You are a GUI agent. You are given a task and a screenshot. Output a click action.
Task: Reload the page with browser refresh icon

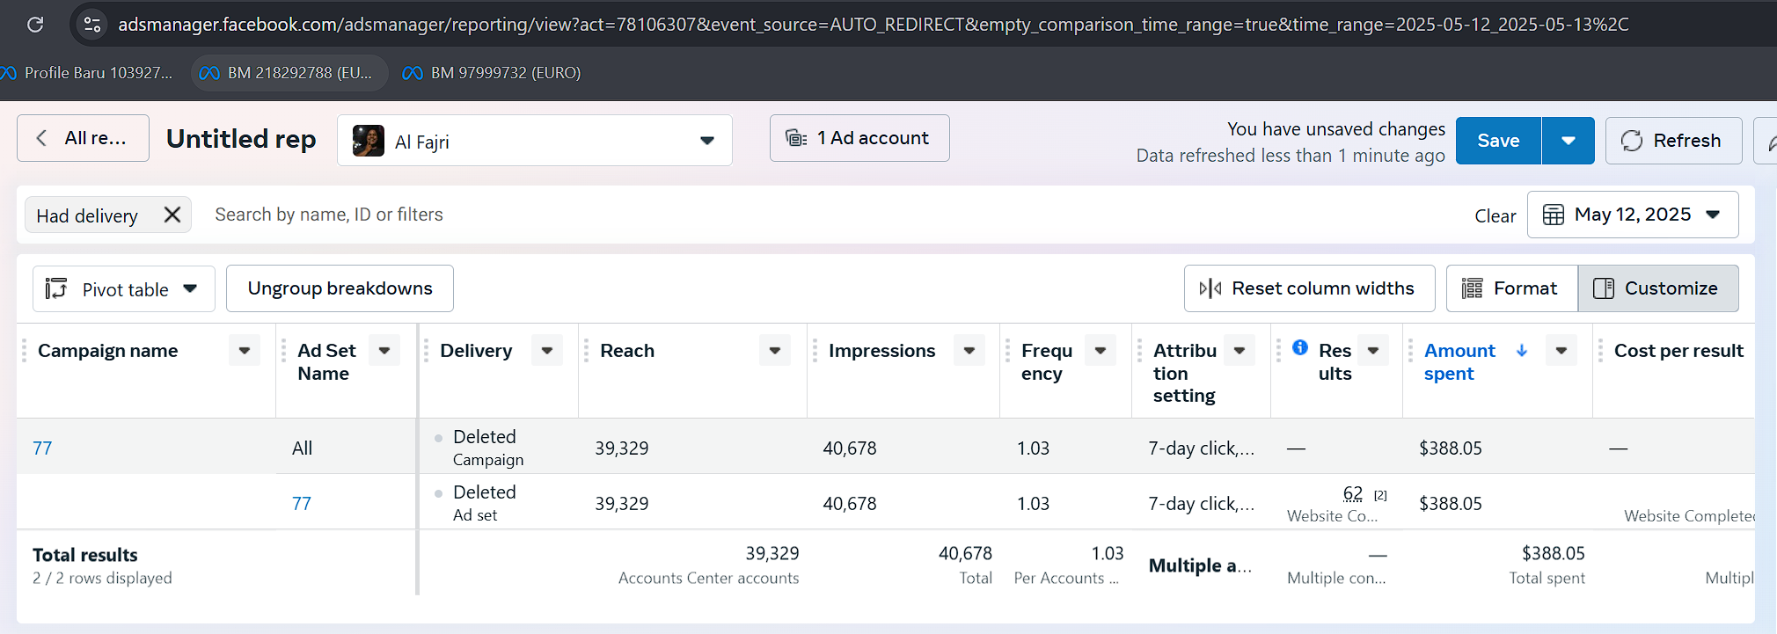35,25
